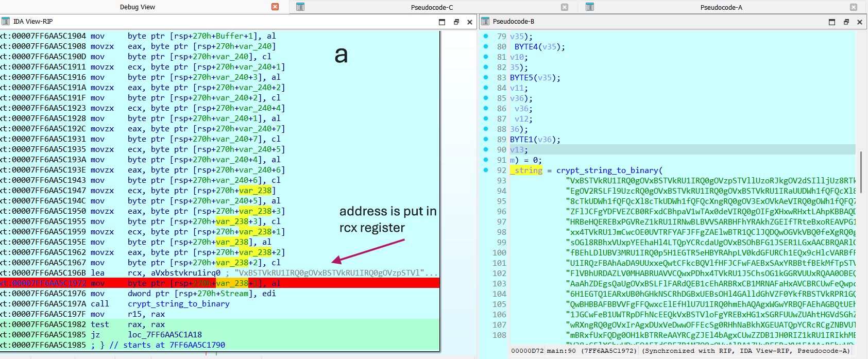Viewport: 868px width, 359px height.
Task: Float the Pseudocode-B panel window
Action: coord(846,22)
